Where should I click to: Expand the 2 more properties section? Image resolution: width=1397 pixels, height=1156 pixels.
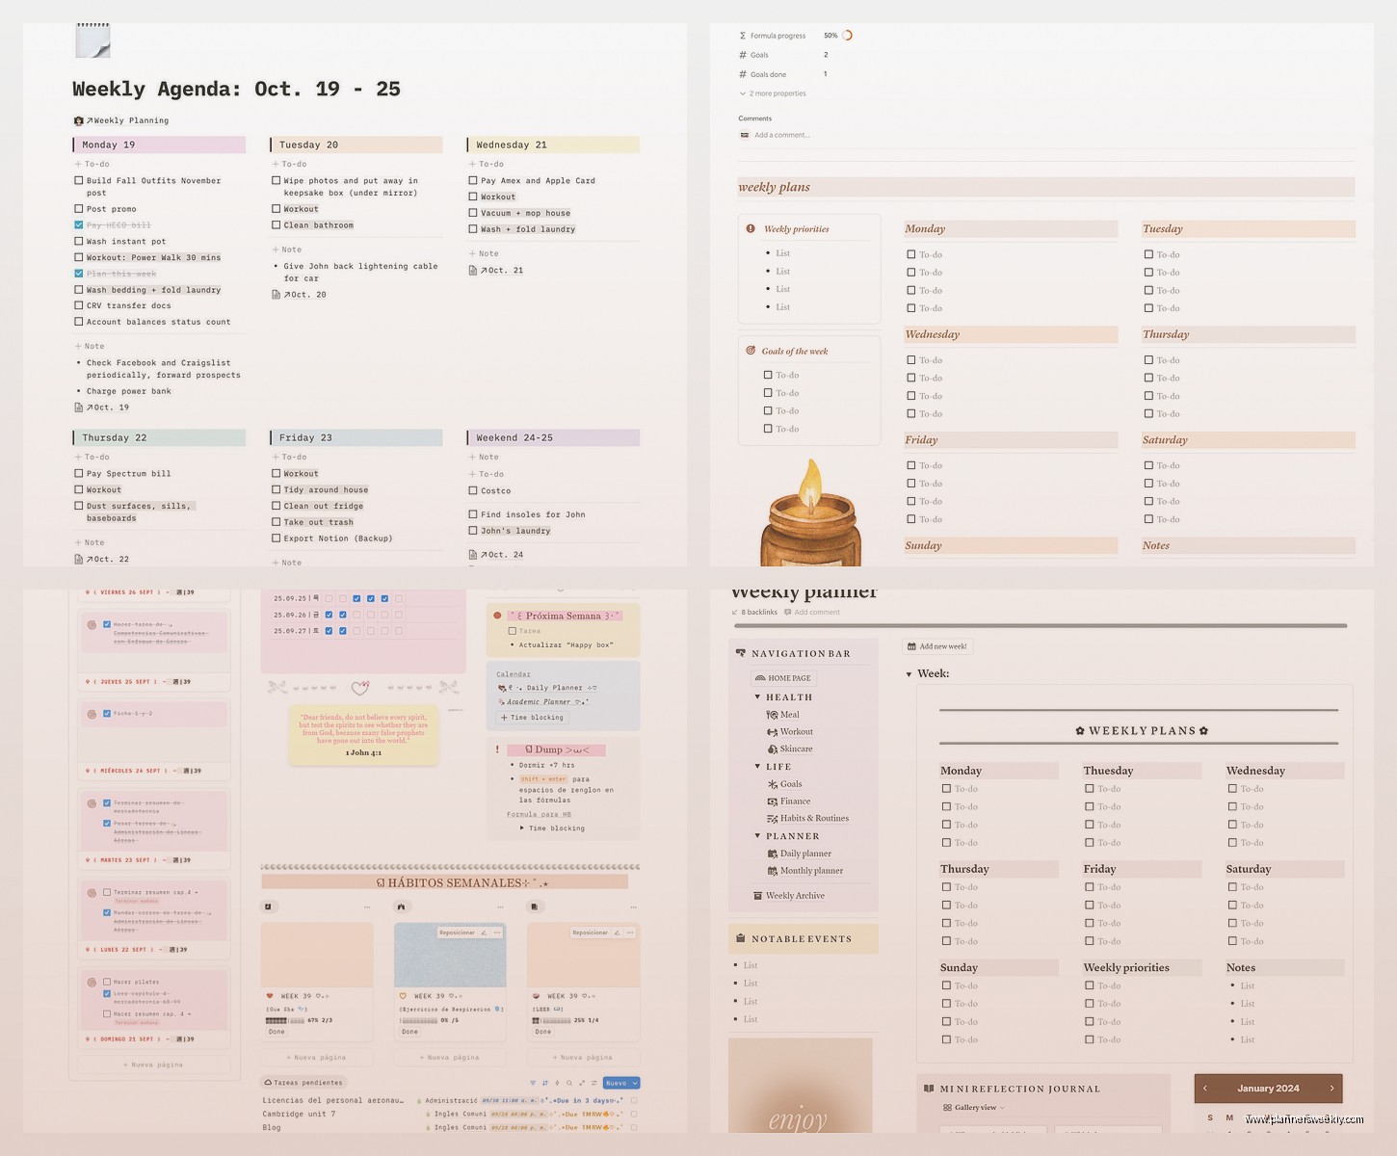coord(773,93)
